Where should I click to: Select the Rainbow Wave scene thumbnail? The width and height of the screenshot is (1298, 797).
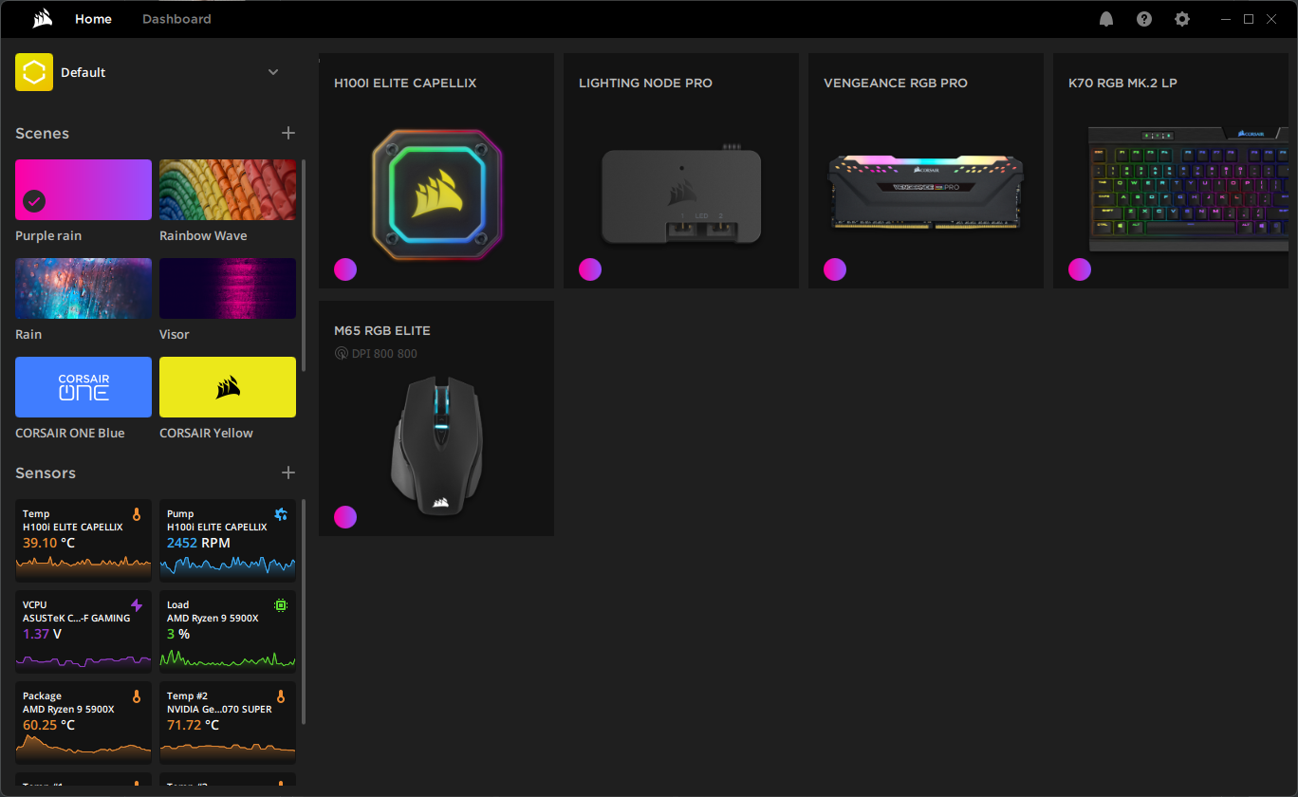(228, 190)
